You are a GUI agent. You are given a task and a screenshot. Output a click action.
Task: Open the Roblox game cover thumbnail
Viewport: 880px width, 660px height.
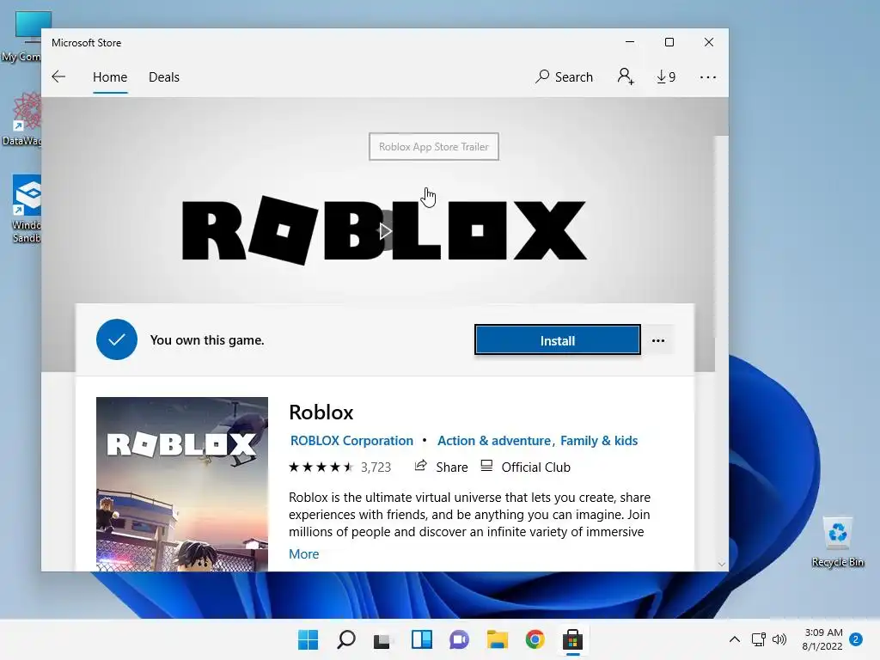point(182,484)
